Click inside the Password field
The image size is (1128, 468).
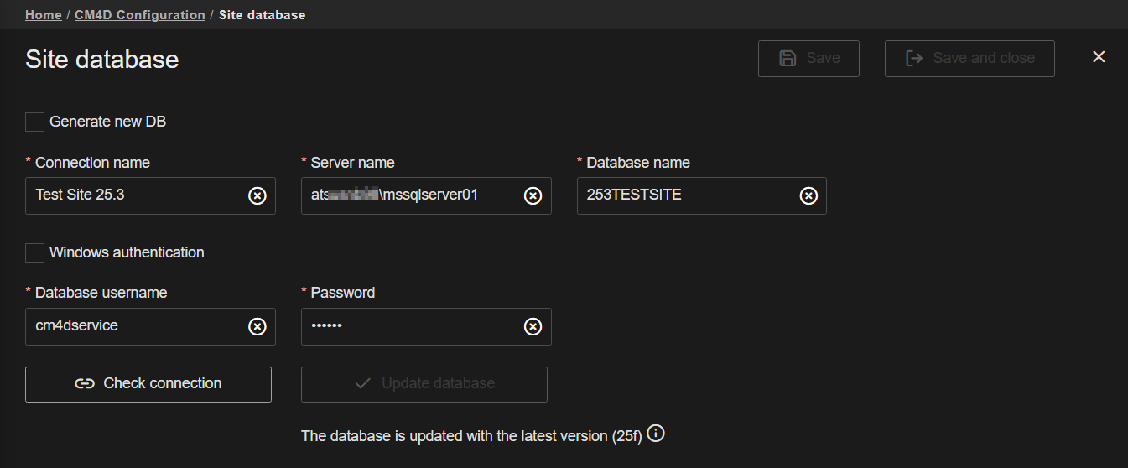coord(409,326)
